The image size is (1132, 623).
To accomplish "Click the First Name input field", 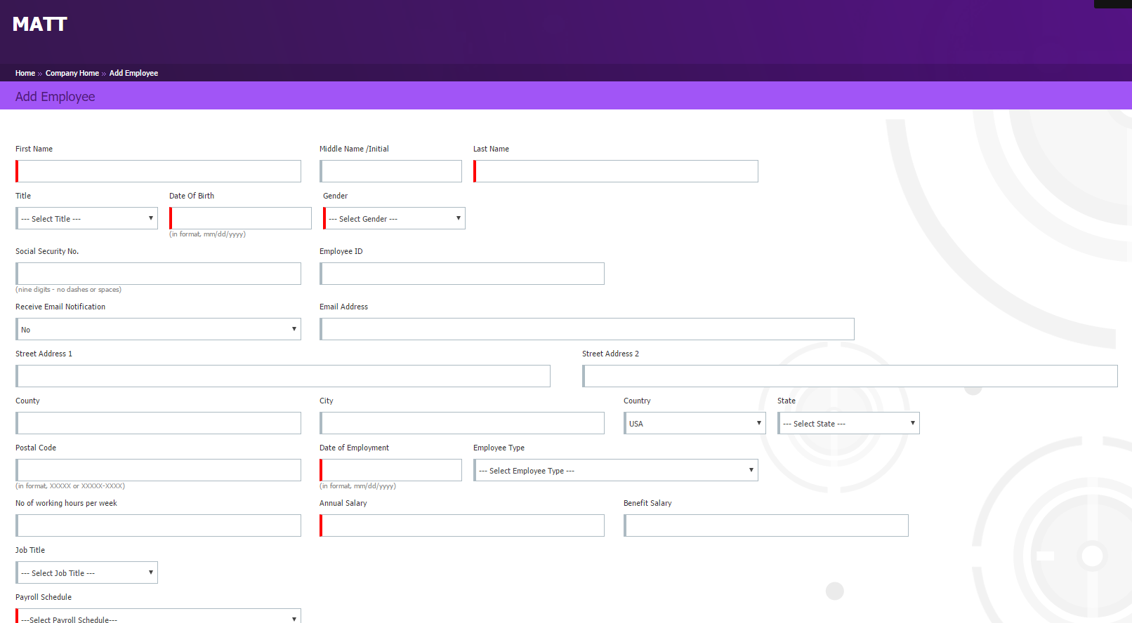I will (x=159, y=171).
